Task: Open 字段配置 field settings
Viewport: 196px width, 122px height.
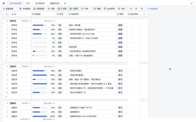Action: tap(25, 9)
